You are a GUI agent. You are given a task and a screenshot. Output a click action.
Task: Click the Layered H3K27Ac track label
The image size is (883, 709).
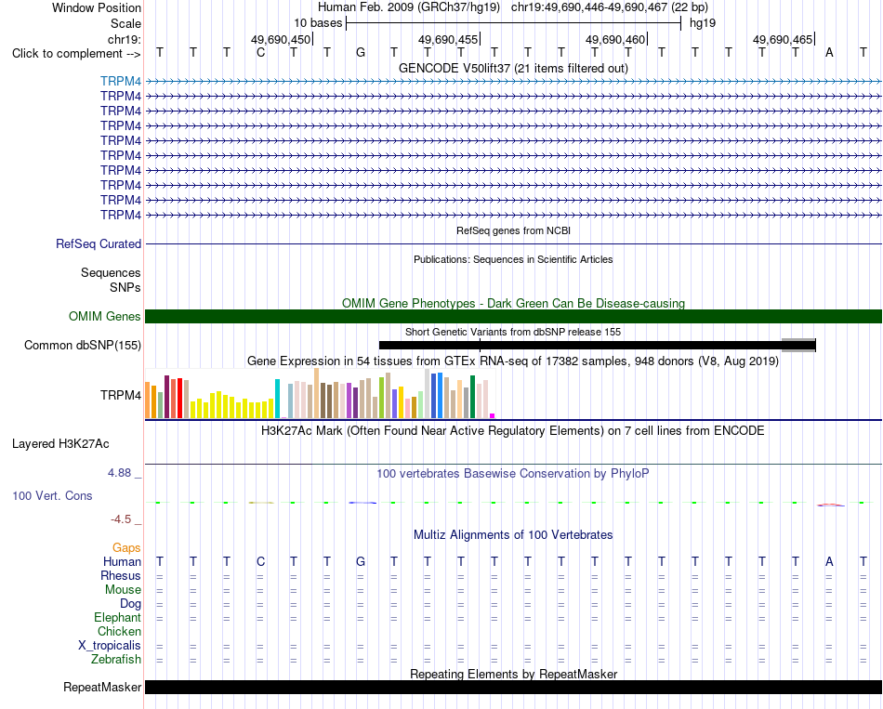(60, 444)
